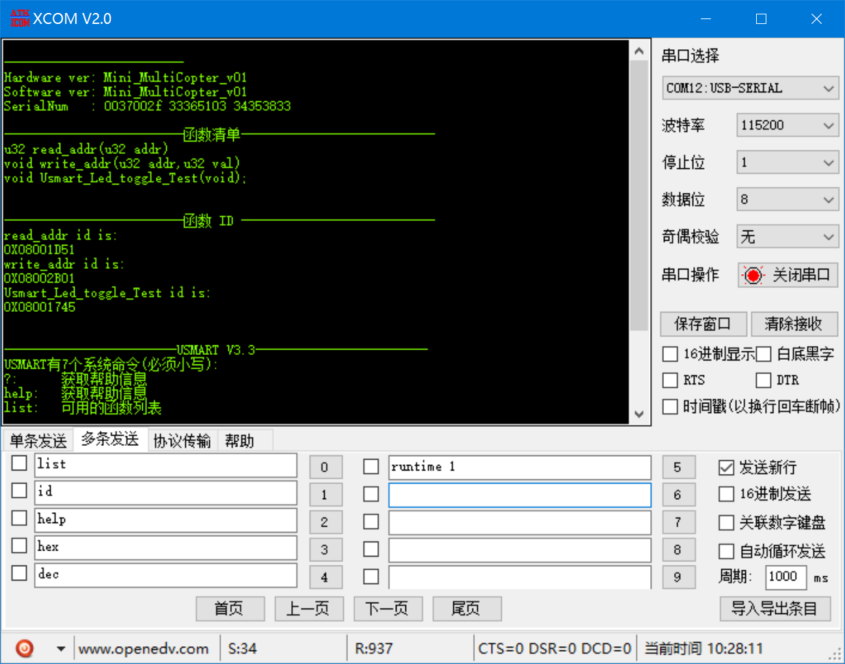
Task: Uncheck the 发送新行 send newline checkbox
Action: (x=726, y=468)
